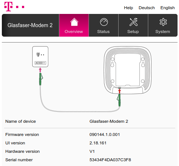This screenshot has width=179, height=166.
Task: Click the green connector below the modem
Action: point(119,100)
